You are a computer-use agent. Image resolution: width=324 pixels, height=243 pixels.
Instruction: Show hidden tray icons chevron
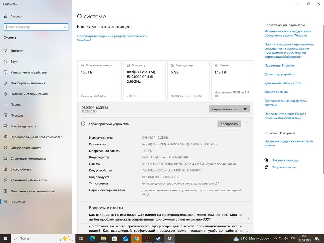point(275,239)
